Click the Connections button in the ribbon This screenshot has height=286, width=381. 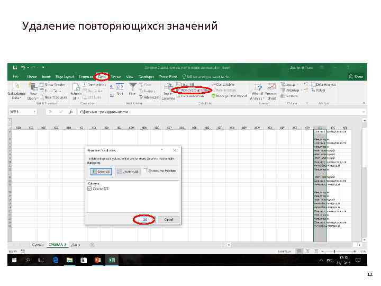(x=94, y=85)
